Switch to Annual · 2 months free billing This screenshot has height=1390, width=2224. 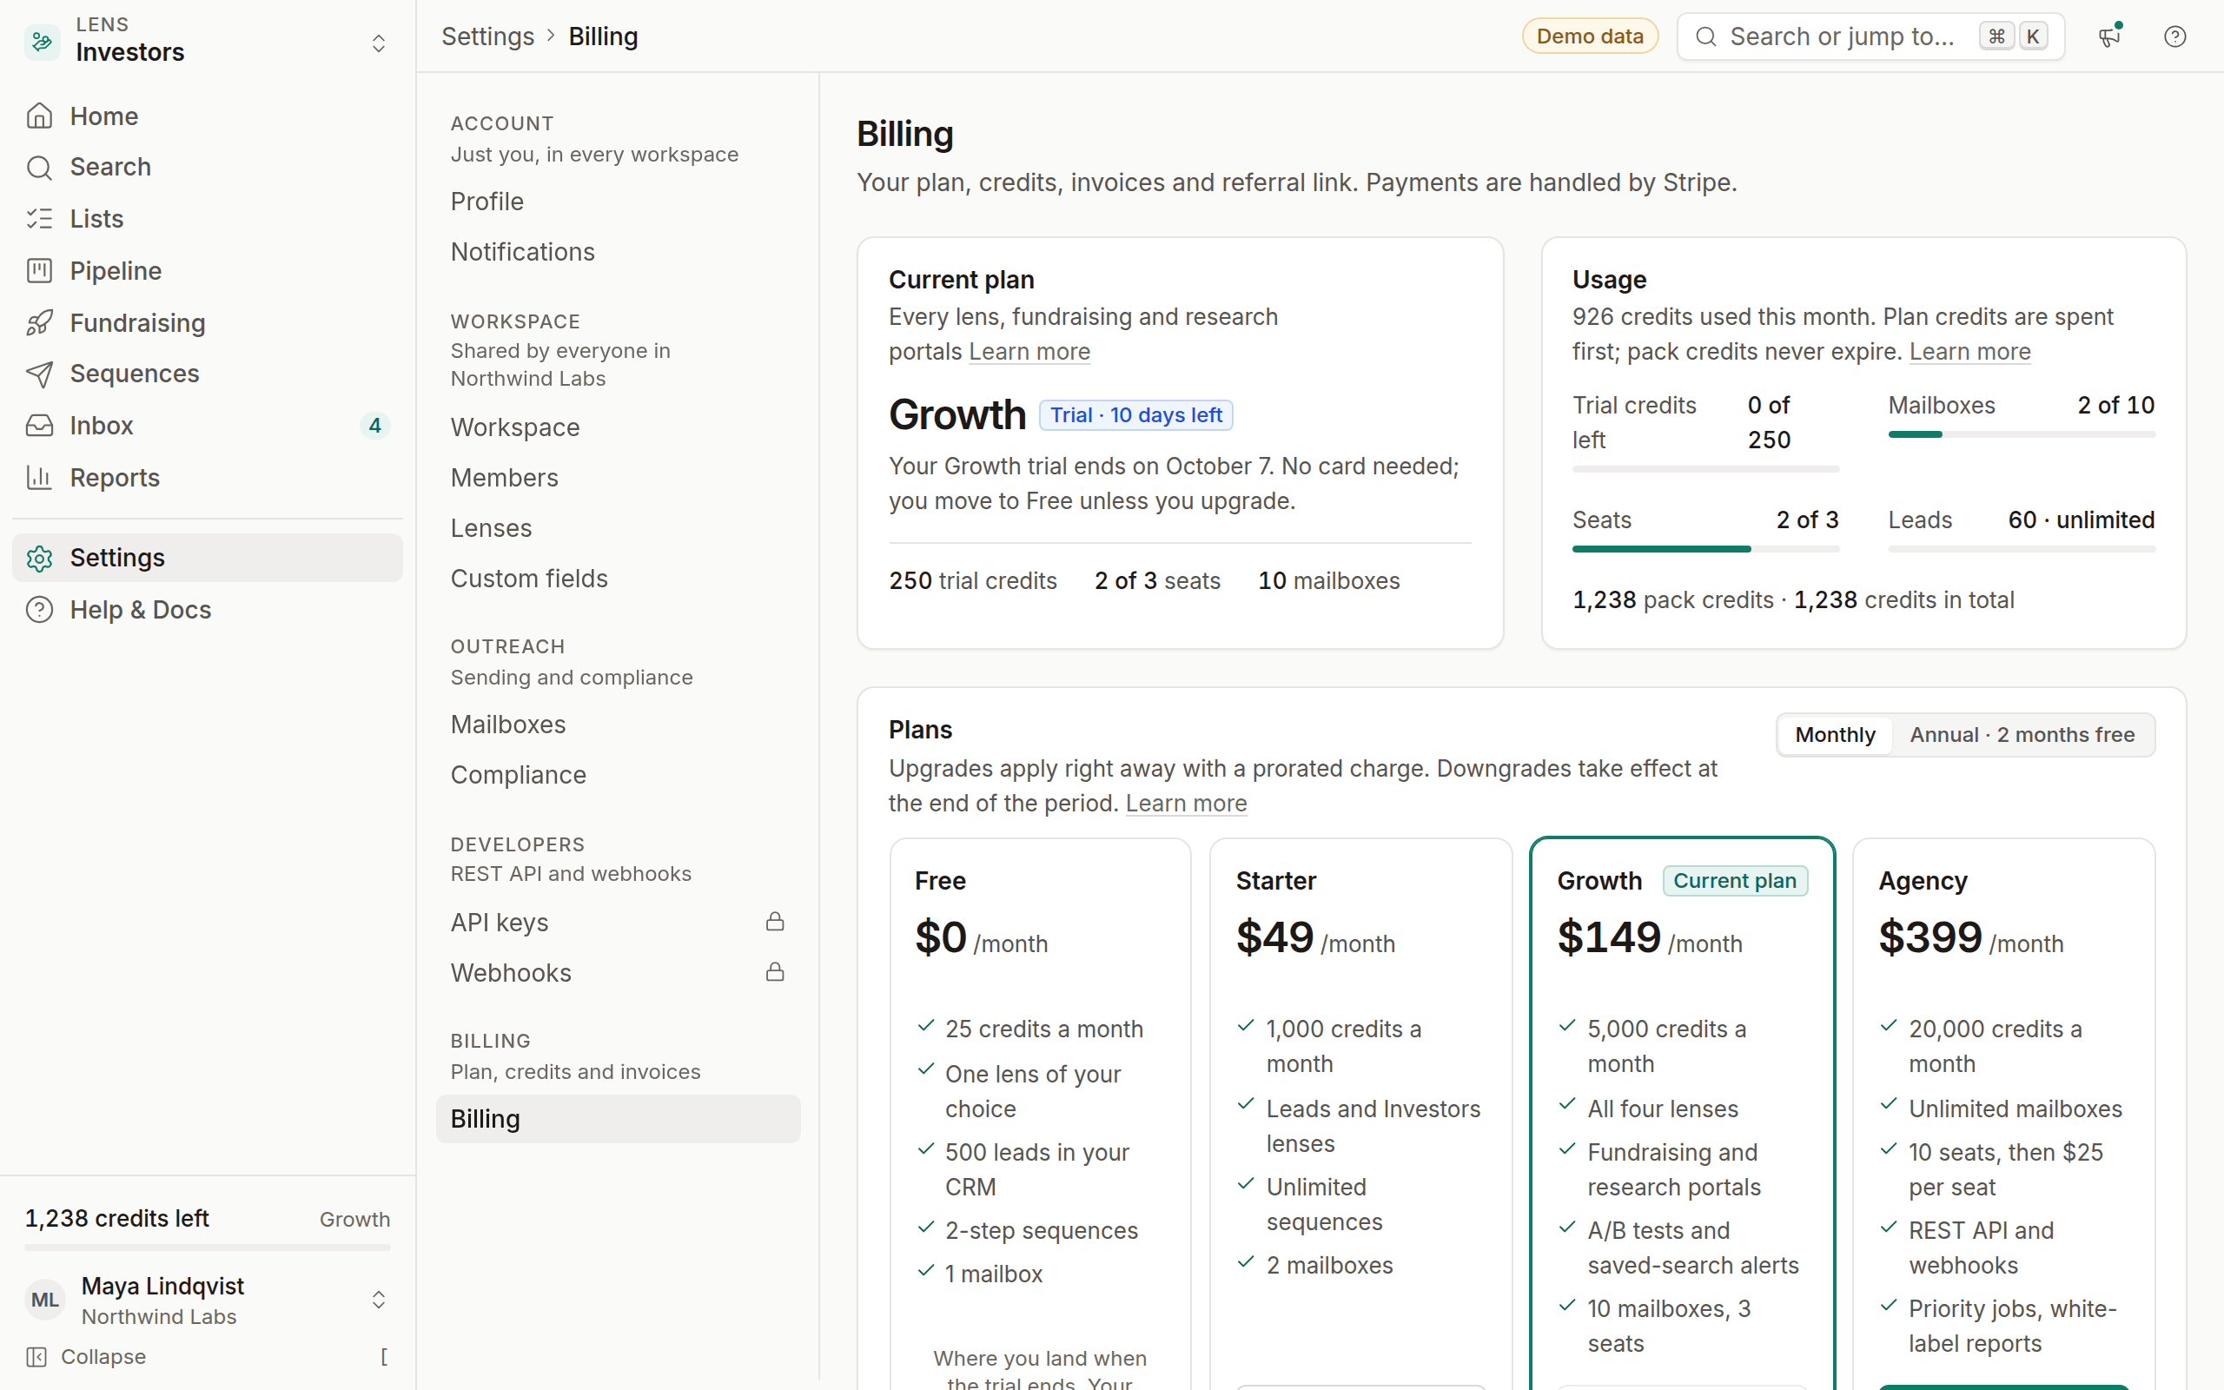[2022, 735]
